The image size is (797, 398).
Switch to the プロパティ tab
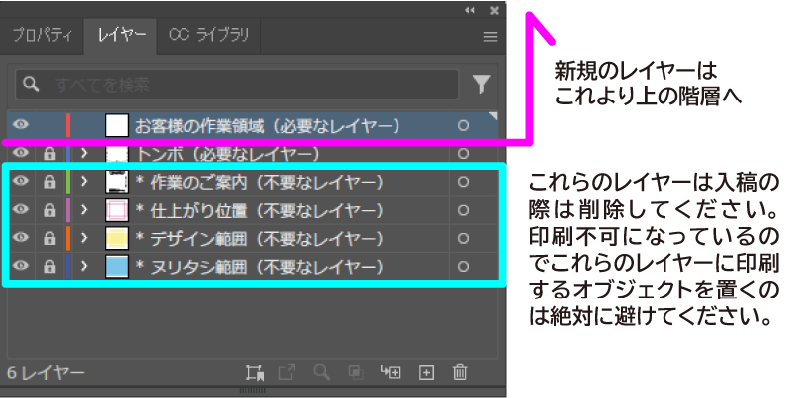point(42,35)
